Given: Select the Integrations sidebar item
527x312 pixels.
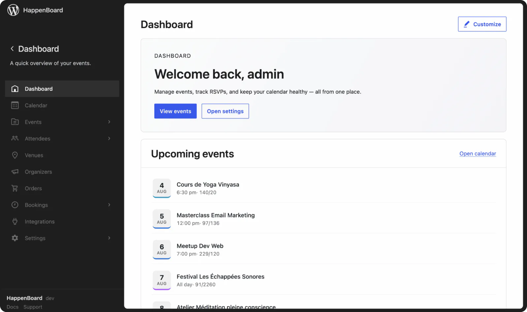Looking at the screenshot, I should click(62, 222).
